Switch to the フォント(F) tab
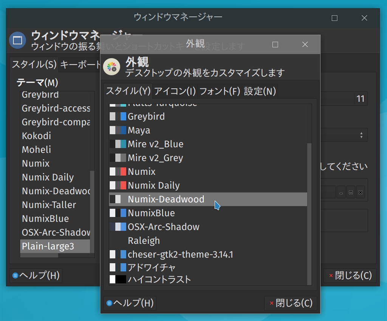This screenshot has height=321, width=387. pos(220,91)
